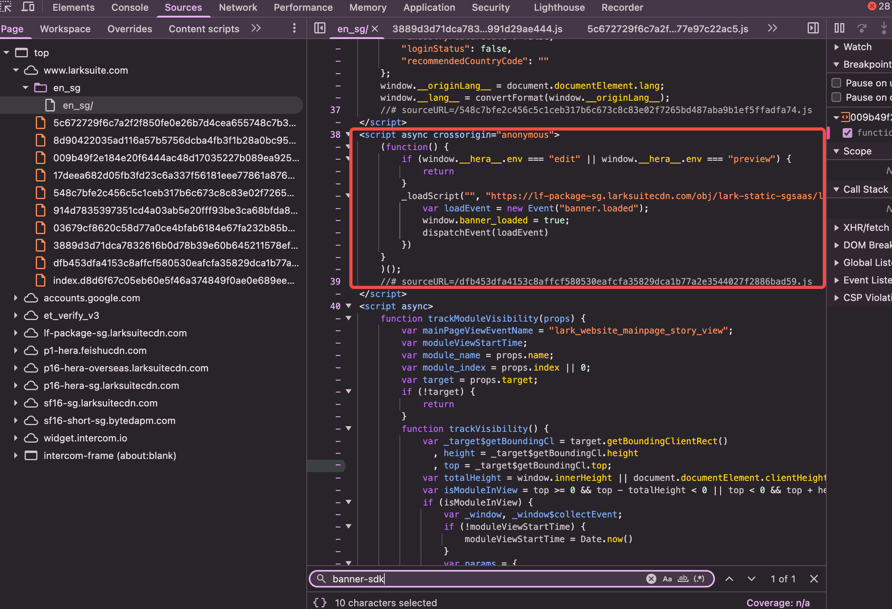Expand widget.intercom.io domain
This screenshot has width=892, height=609.
[16, 438]
